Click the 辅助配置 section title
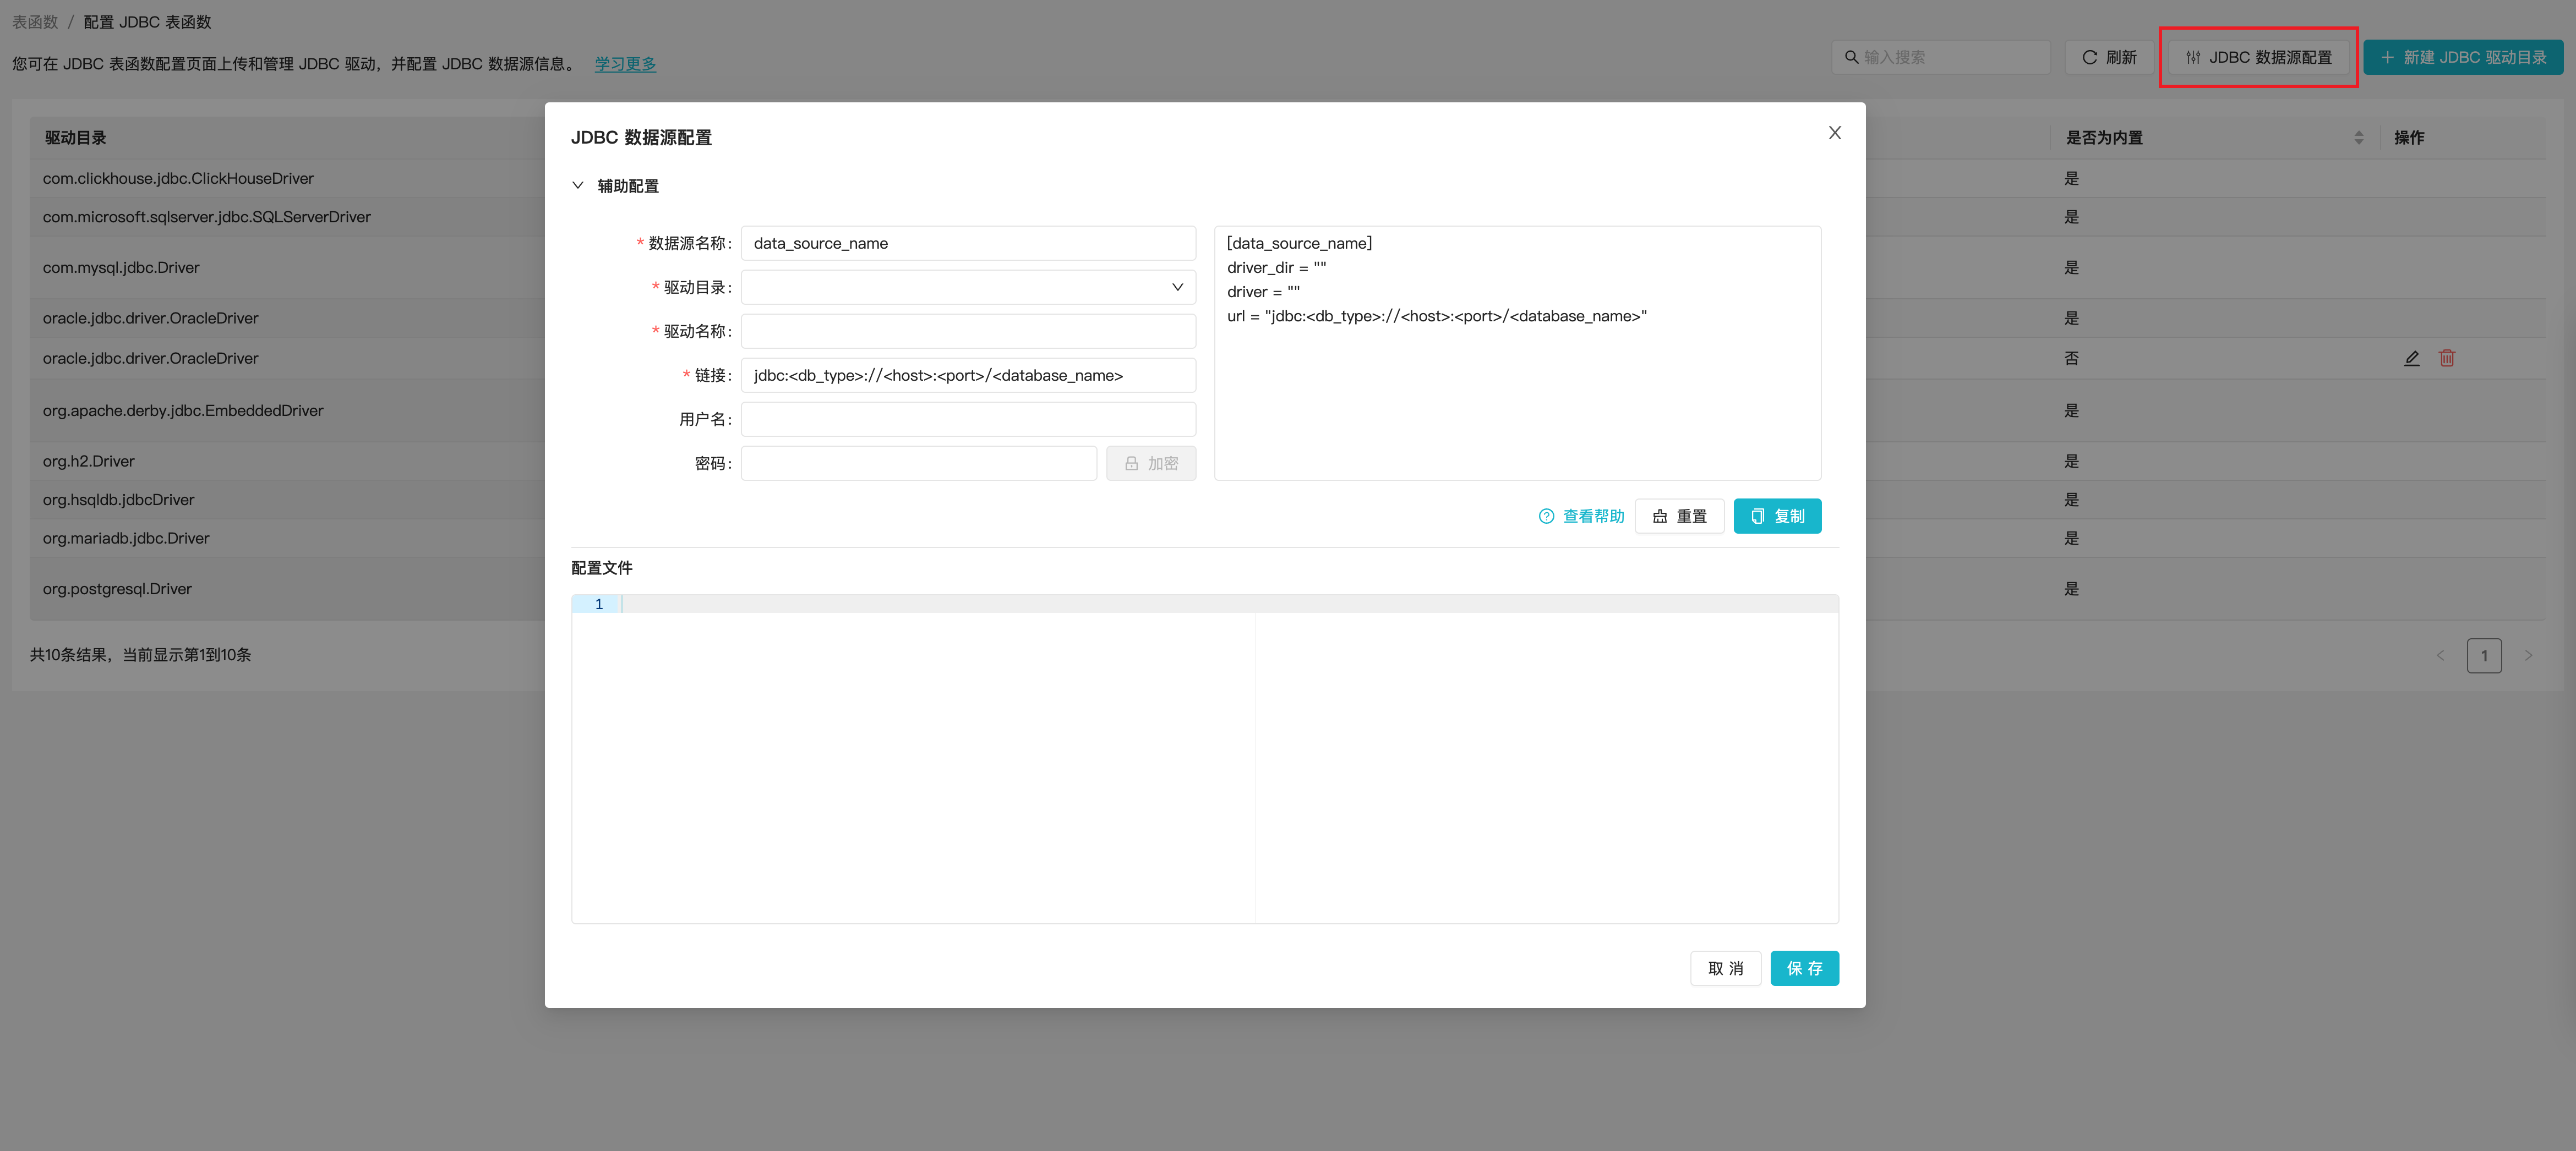Viewport: 2576px width, 1151px height. click(628, 186)
